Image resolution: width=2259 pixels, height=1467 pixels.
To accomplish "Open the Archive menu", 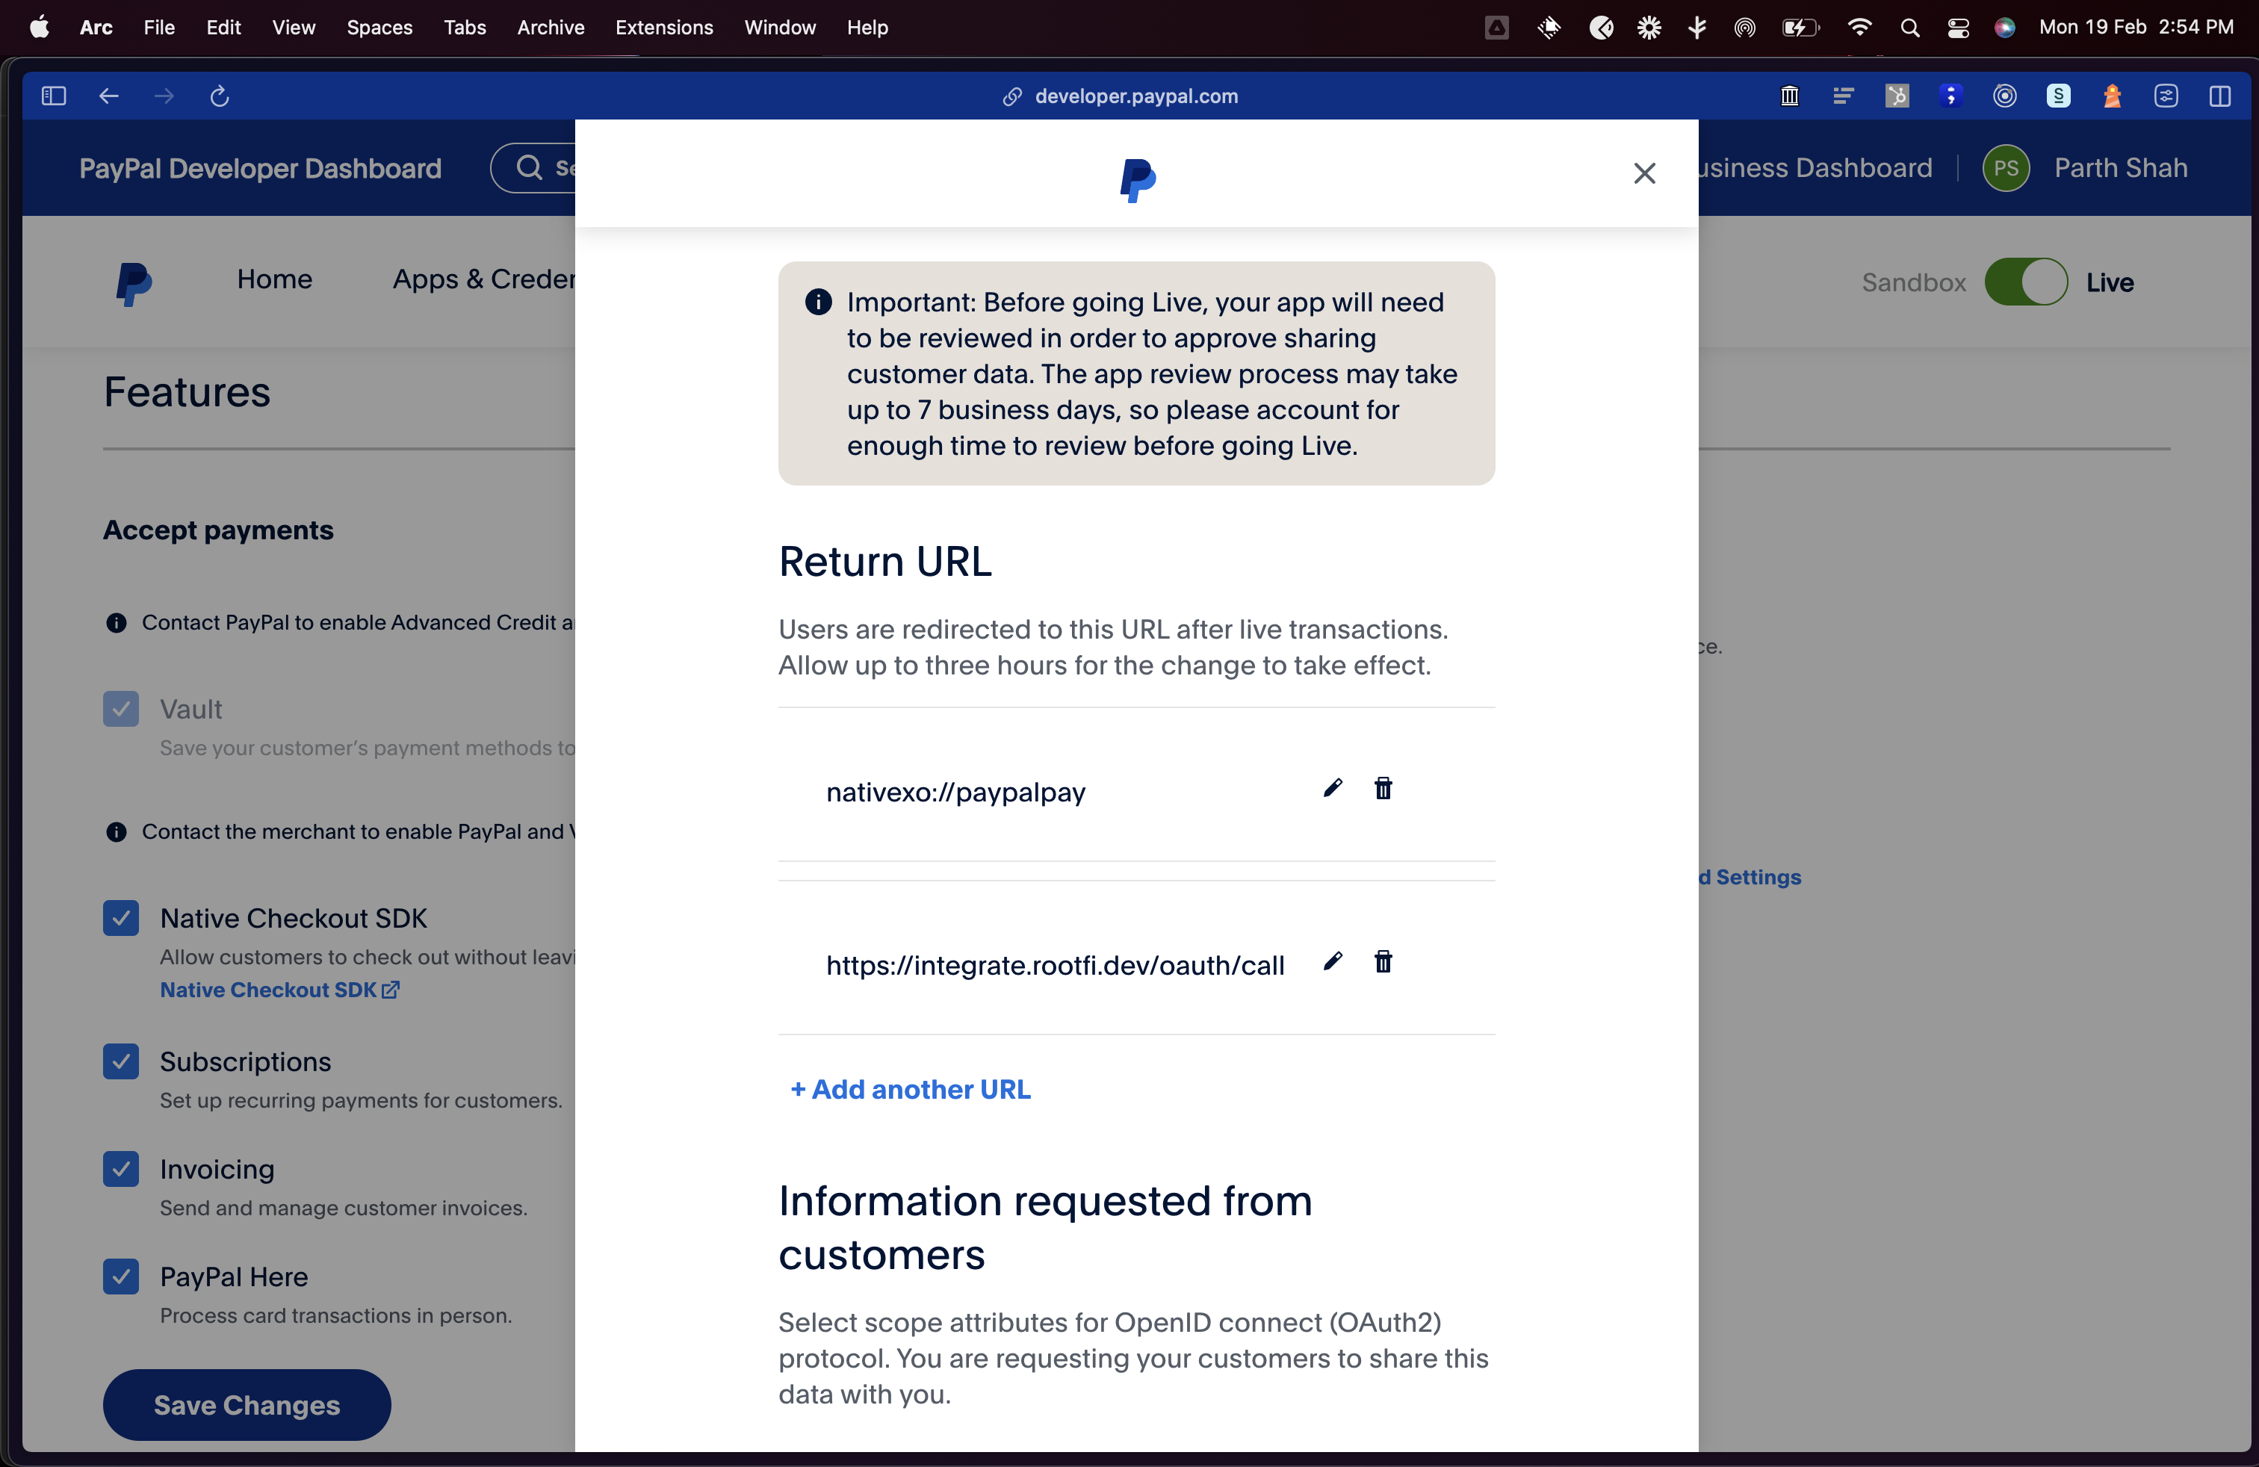I will pos(550,28).
